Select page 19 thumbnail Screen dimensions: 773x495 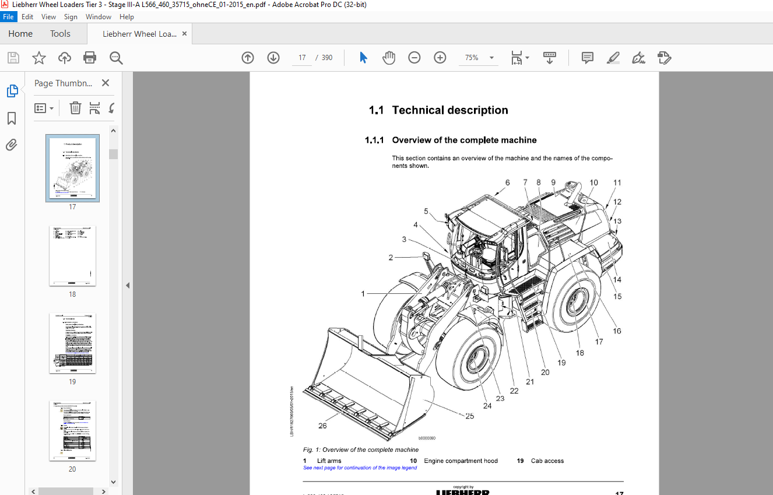point(72,343)
